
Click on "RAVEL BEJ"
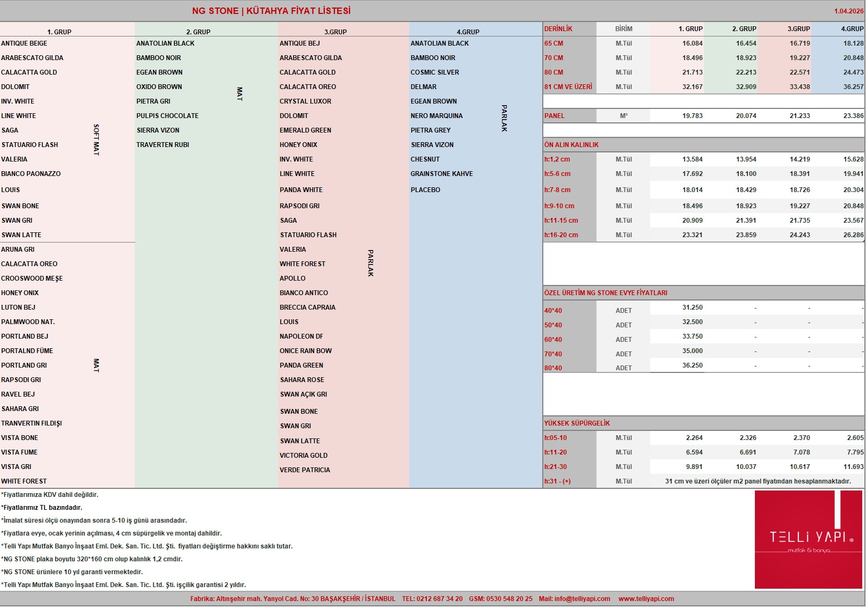[18, 394]
